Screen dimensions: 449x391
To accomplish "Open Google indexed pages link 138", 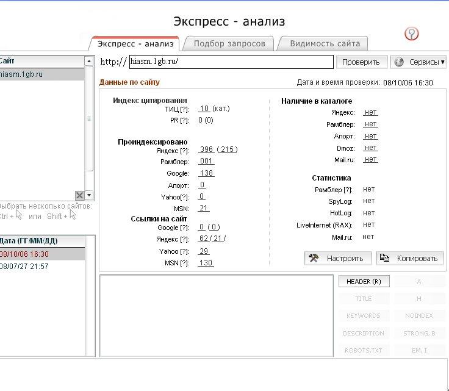I will click(206, 173).
